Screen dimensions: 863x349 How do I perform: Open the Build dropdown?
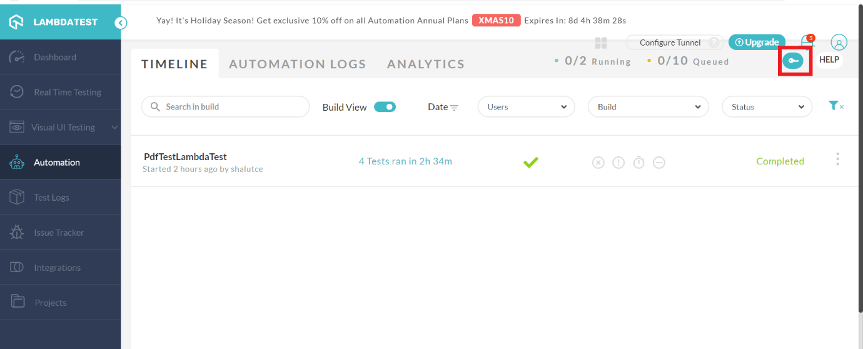coord(648,107)
